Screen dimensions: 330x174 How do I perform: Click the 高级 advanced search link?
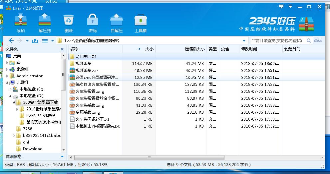click(318, 40)
